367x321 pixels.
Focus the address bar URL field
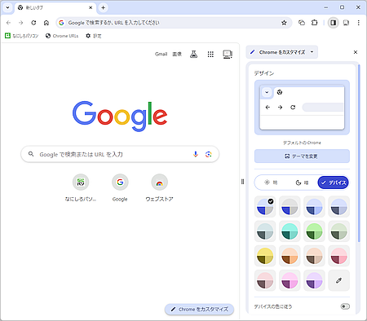[174, 23]
